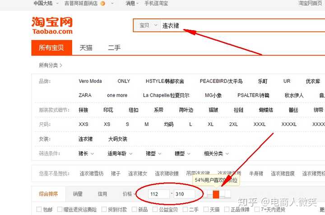
Task: Expand the 相关分类 filter dropdown
Action: click(x=216, y=154)
